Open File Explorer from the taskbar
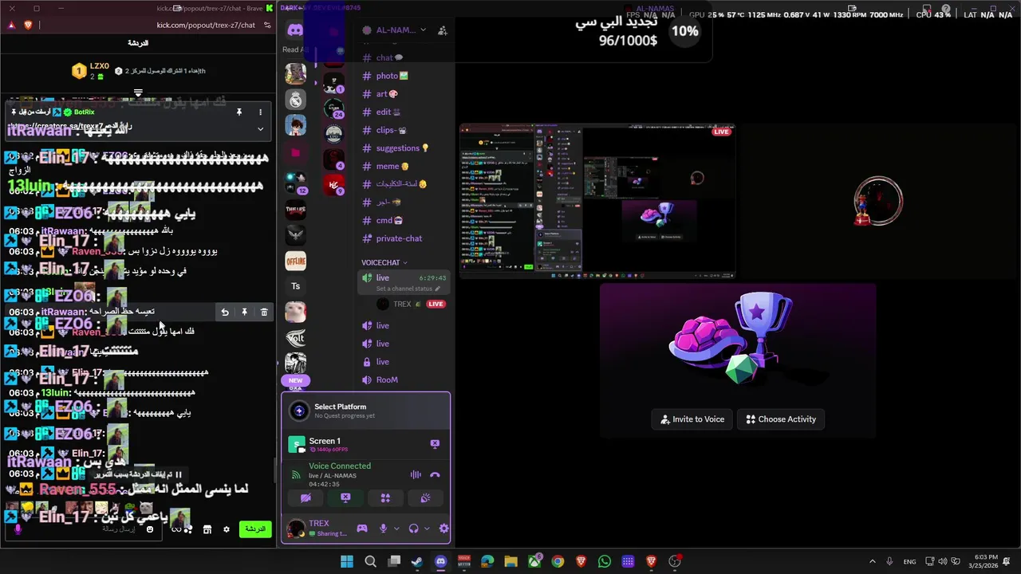Image resolution: width=1021 pixels, height=574 pixels. click(x=510, y=561)
